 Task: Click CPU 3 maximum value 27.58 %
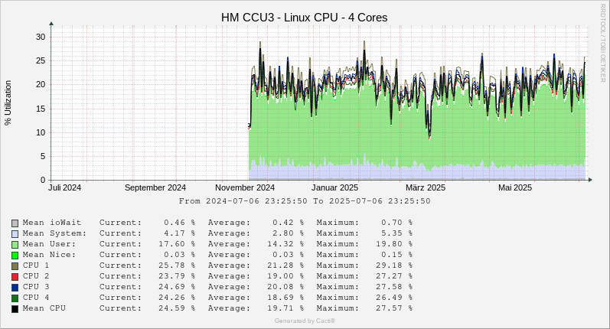coord(394,287)
